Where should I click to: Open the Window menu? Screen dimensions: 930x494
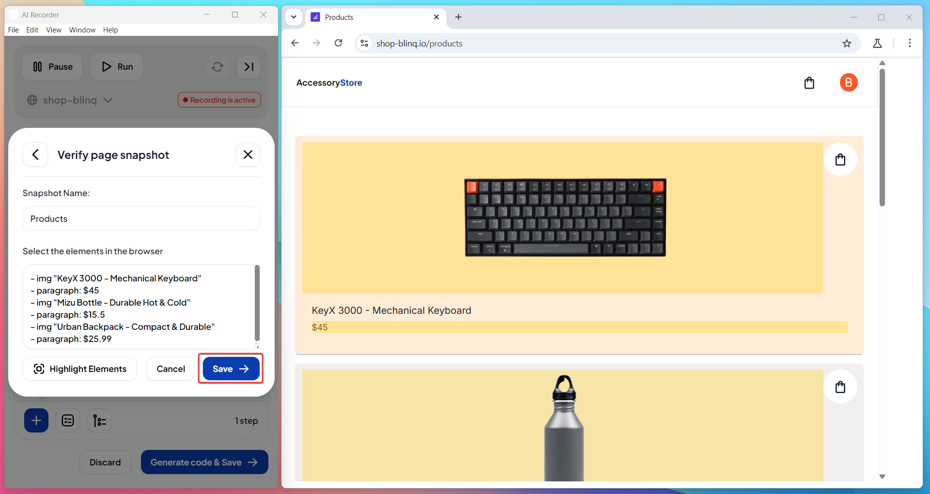click(x=82, y=30)
